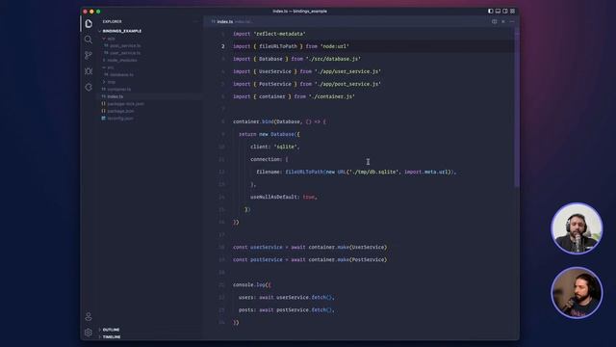This screenshot has width=616, height=347.
Task: Click line number 2 in the gutter
Action: pos(222,46)
